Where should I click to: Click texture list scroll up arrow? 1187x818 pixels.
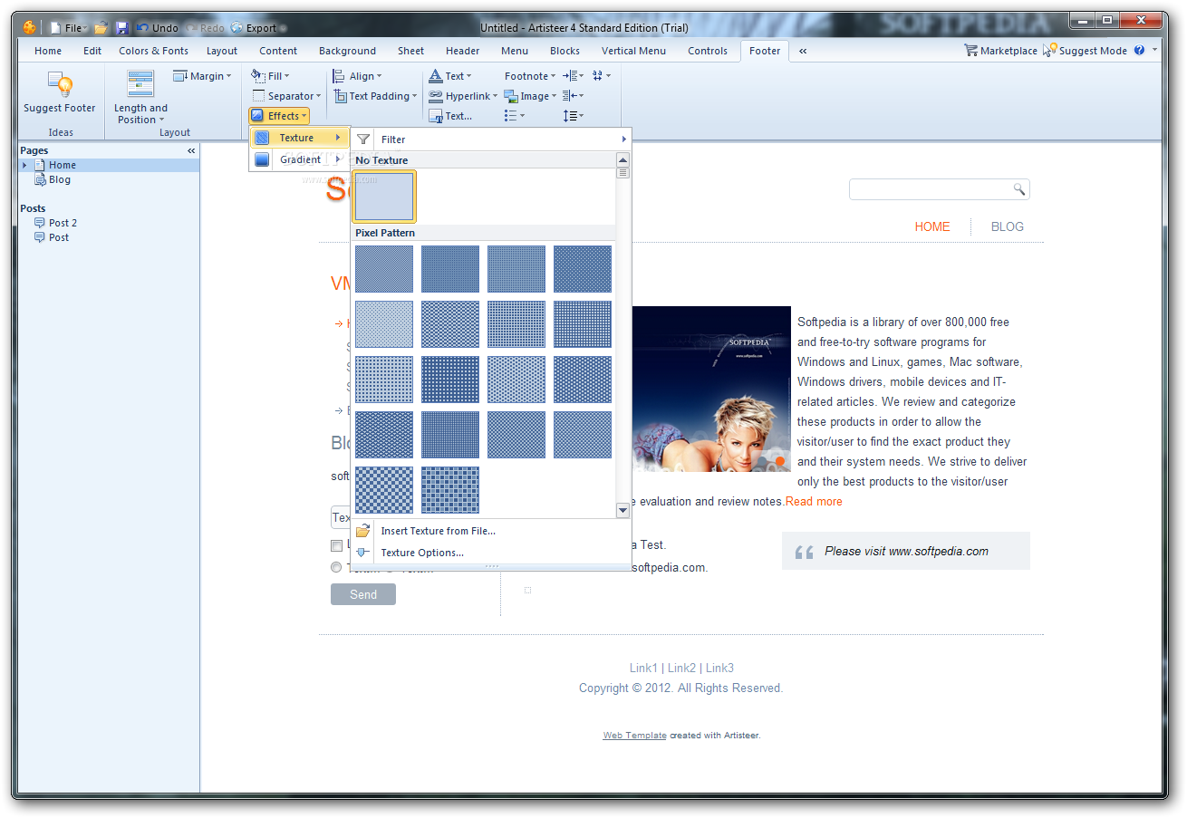[622, 159]
